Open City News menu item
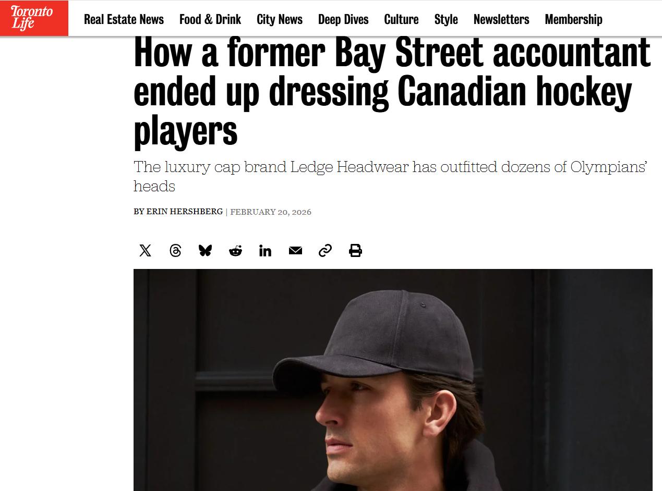The width and height of the screenshot is (662, 491). coord(280,20)
